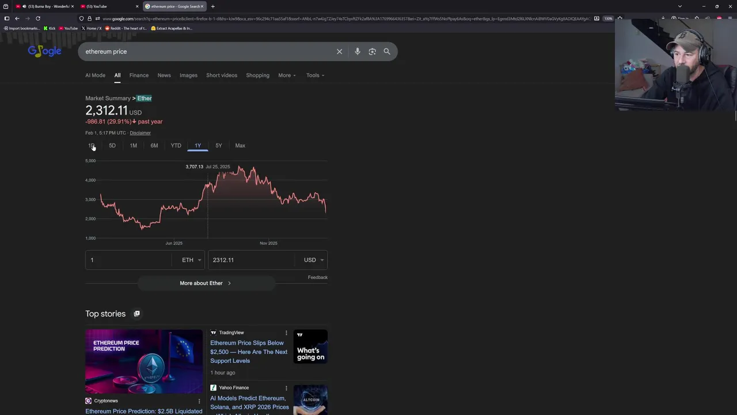This screenshot has height=415, width=737.
Task: Open the Kick bookmark
Action: coord(50,28)
